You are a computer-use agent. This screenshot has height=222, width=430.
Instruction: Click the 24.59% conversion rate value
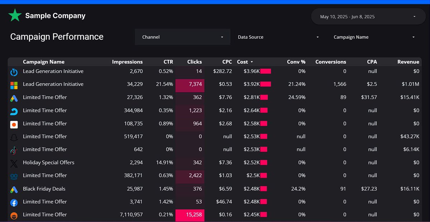point(297,97)
